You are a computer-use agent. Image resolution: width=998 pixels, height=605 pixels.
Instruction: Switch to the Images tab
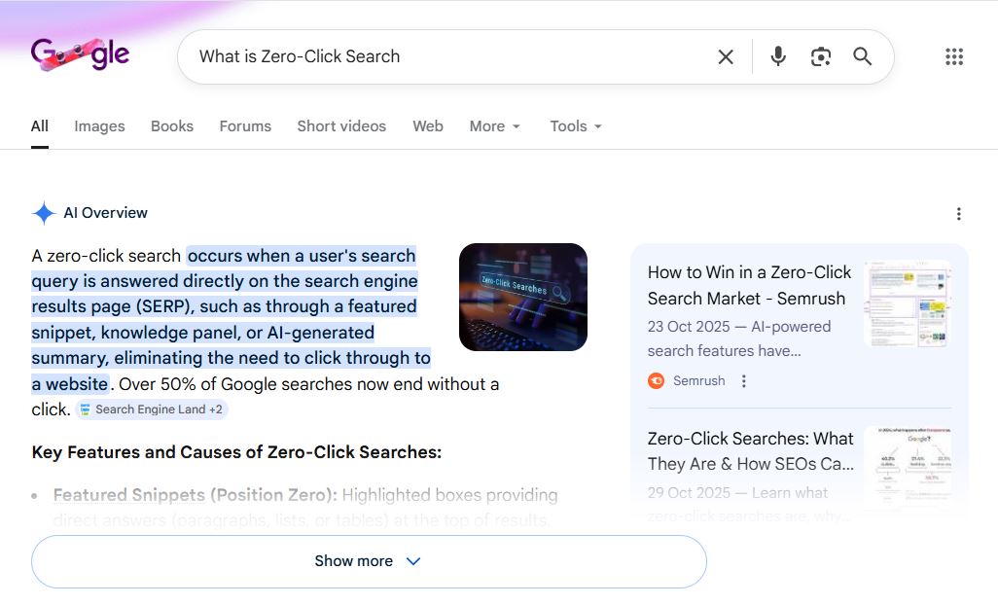point(98,126)
